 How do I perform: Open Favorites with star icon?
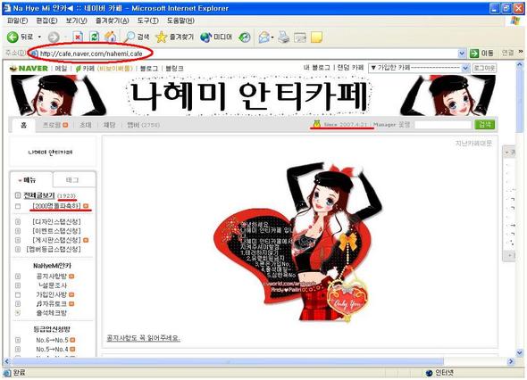coord(161,37)
